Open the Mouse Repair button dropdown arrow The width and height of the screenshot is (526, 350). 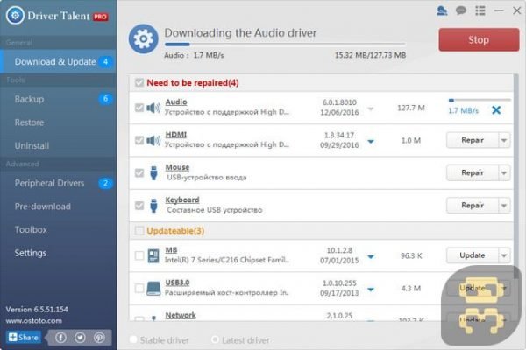click(x=504, y=173)
